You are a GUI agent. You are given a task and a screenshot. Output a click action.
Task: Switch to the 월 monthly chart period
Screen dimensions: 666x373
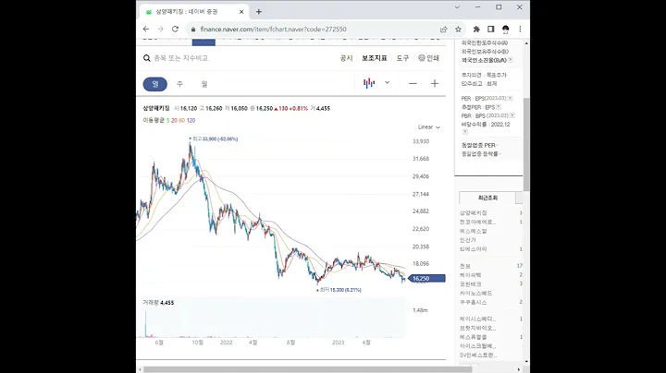coord(204,84)
